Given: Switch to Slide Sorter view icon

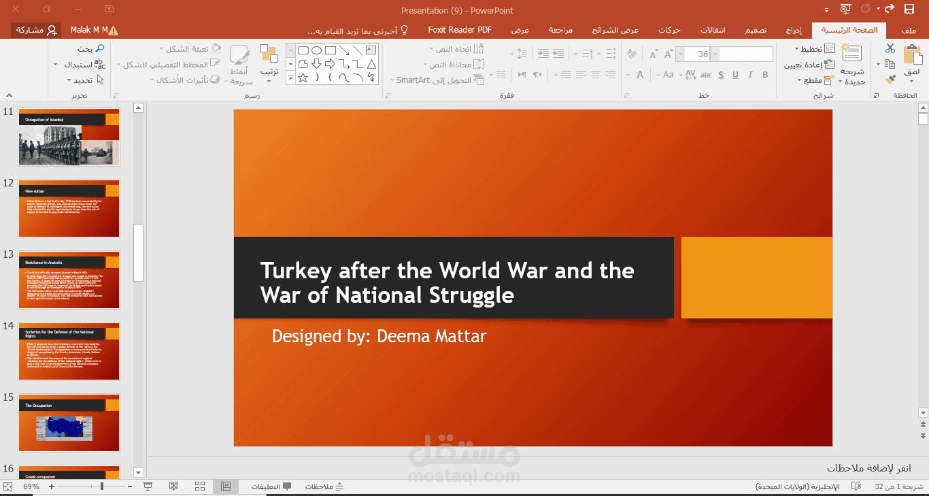Looking at the screenshot, I should pyautogui.click(x=200, y=486).
